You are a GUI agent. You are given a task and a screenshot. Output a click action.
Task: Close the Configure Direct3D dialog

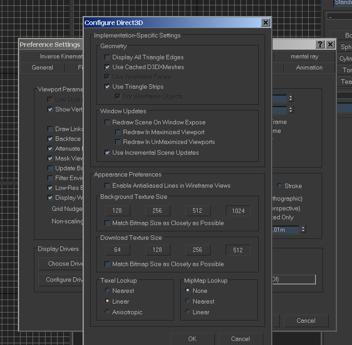coord(265,23)
